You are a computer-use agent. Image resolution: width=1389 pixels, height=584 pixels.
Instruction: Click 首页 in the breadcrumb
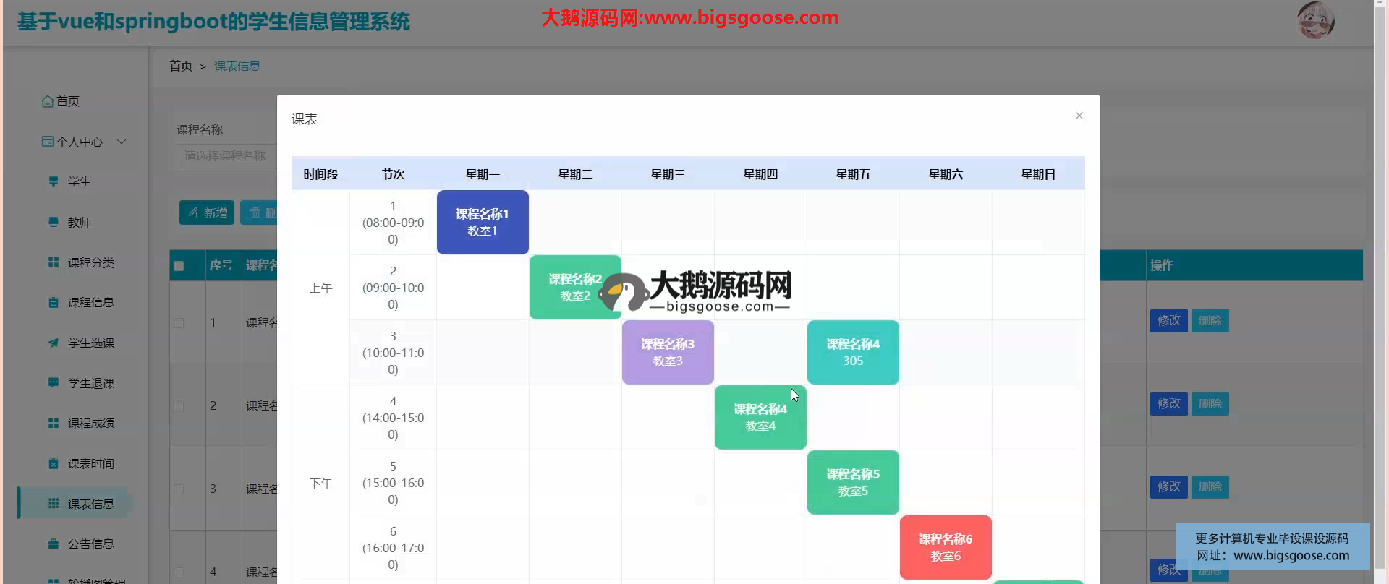[x=181, y=66]
